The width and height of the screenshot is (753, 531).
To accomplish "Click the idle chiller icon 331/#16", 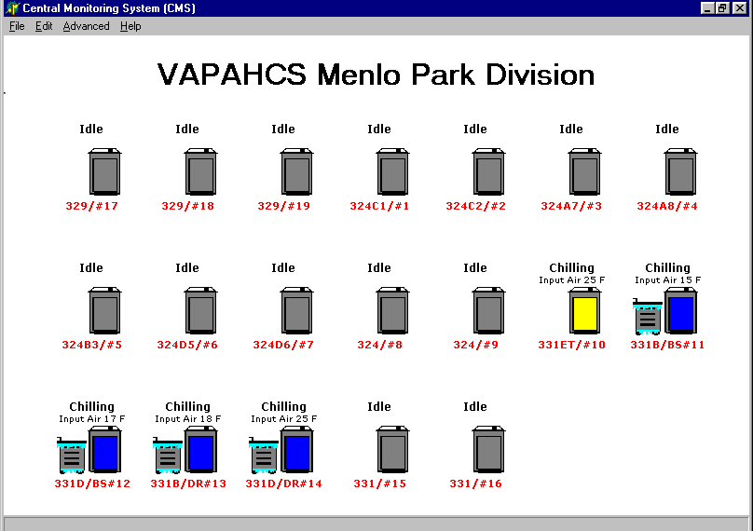I will (488, 451).
